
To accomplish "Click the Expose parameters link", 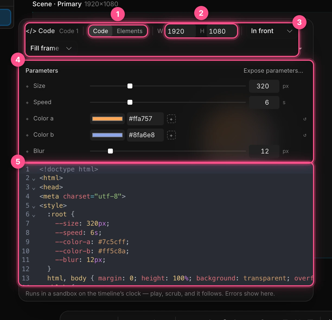I will (273, 71).
